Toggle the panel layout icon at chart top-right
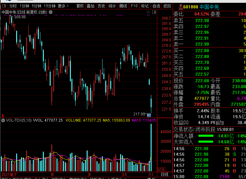Image resolution: width=246 pixels, height=179 pixels. pyautogui.click(x=154, y=12)
